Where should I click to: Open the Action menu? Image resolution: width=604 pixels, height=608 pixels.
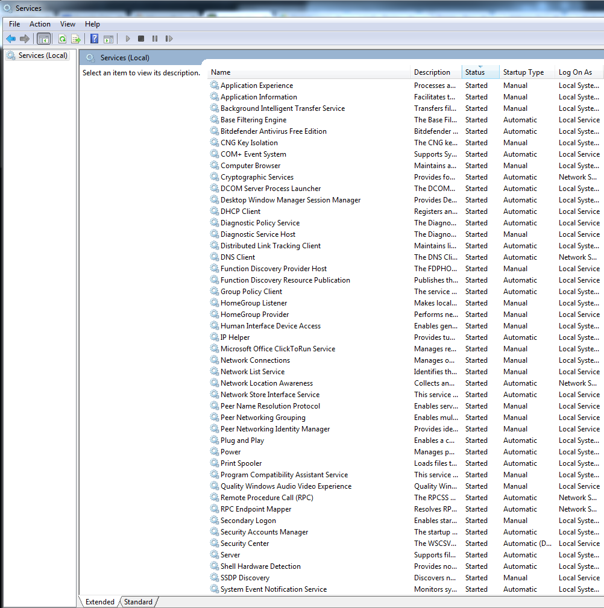coord(40,24)
